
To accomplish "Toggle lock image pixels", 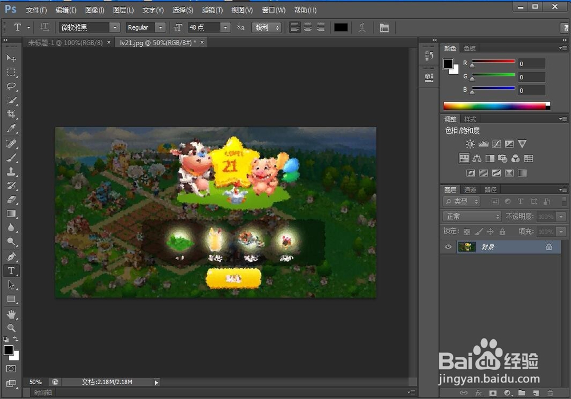I will coord(478,232).
